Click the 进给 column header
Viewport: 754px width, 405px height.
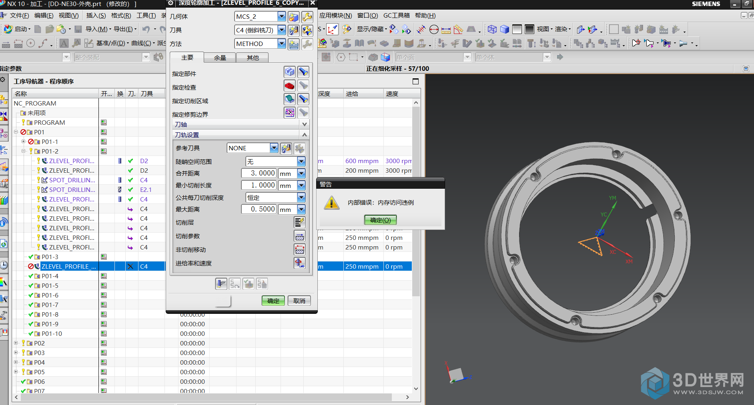363,94
